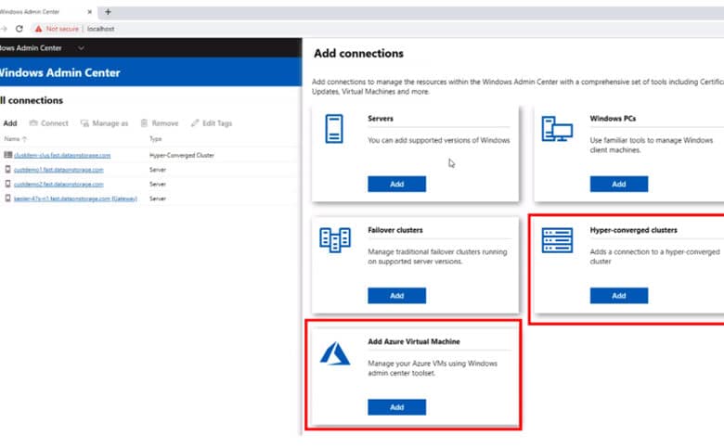The height and width of the screenshot is (448, 724).
Task: Close the Windows Admin Center tab
Action: pyautogui.click(x=90, y=12)
